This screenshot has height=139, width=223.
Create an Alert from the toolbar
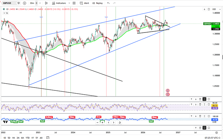click(x=84, y=3)
